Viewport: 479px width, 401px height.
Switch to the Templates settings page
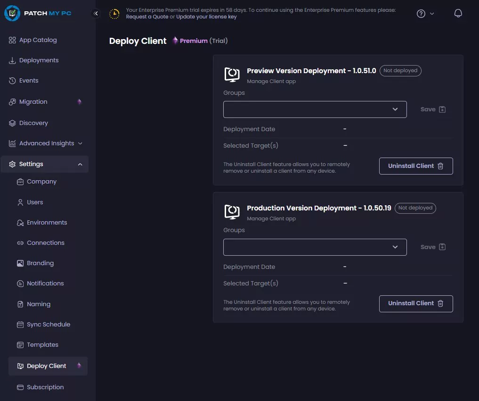click(42, 344)
